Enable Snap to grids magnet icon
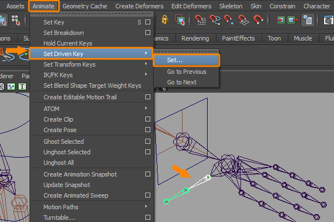The width and height of the screenshot is (334, 222). (x=200, y=21)
